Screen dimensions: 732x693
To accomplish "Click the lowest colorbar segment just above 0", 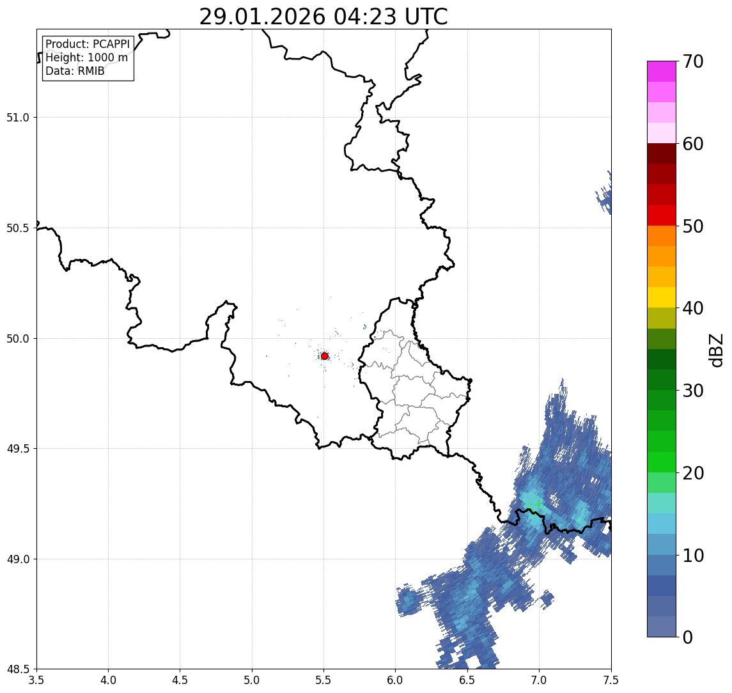I will 662,627.
